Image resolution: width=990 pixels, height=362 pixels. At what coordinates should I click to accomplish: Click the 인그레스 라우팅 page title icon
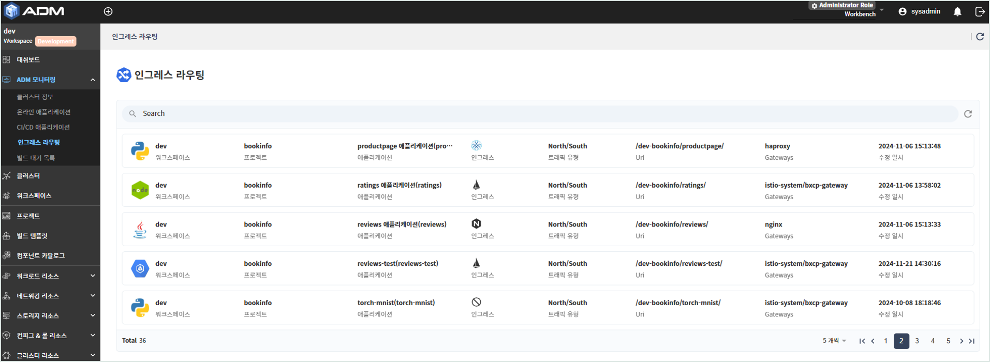[124, 75]
